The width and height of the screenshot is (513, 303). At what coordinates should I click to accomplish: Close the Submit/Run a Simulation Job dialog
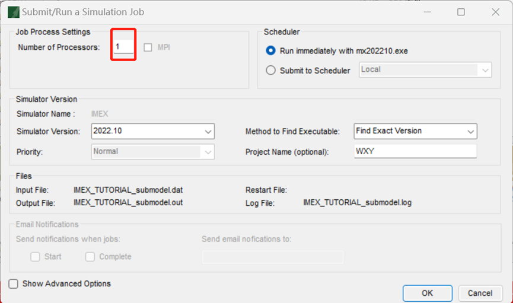click(495, 12)
